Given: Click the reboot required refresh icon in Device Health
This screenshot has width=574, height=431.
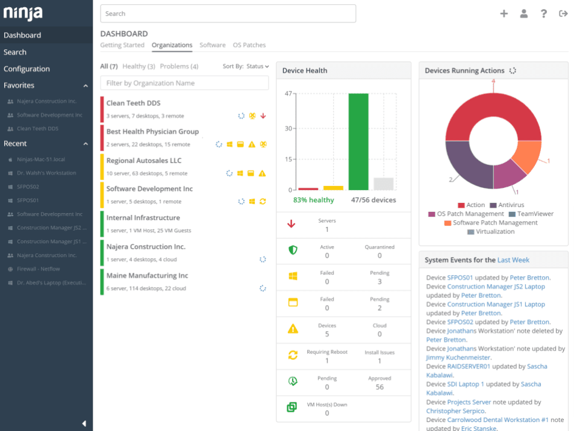Looking at the screenshot, I should 293,355.
